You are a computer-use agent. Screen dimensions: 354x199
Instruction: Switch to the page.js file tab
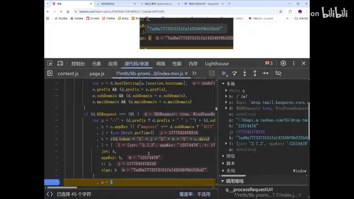[97, 74]
